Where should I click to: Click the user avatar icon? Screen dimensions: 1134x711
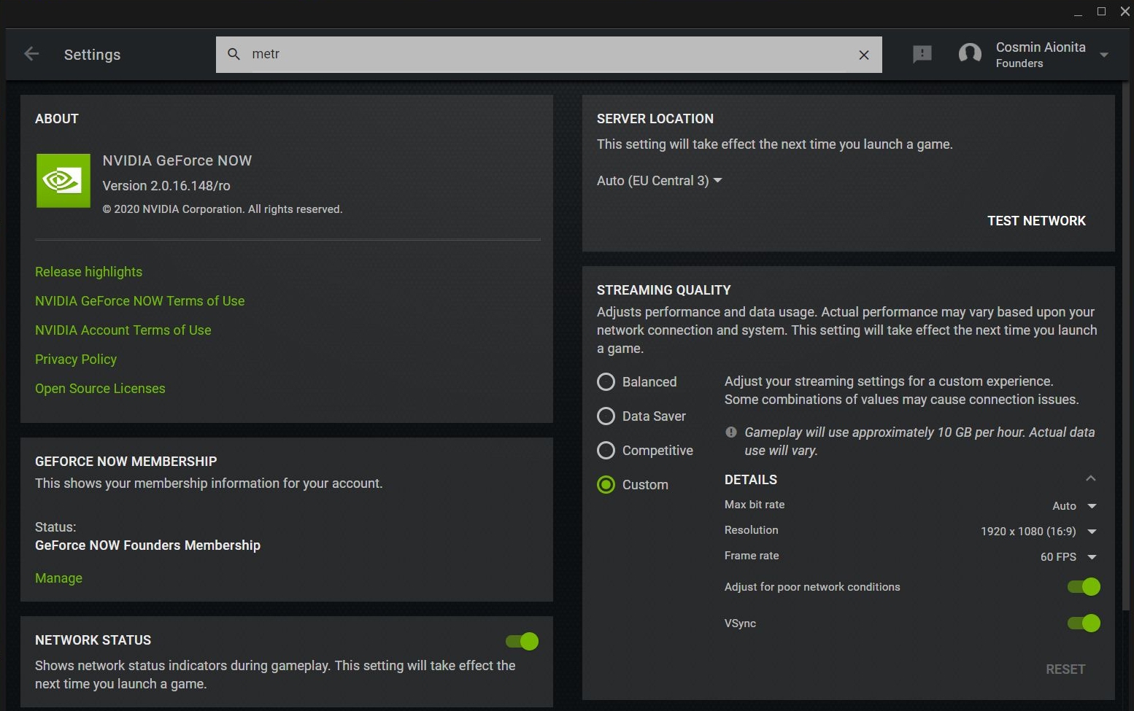(970, 54)
